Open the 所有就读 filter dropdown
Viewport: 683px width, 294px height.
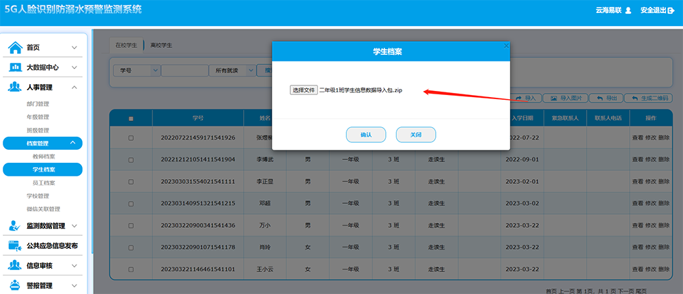250,70
